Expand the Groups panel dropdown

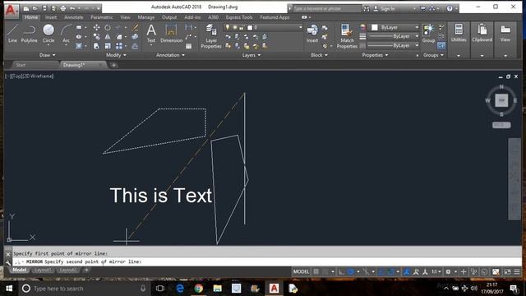point(433,55)
